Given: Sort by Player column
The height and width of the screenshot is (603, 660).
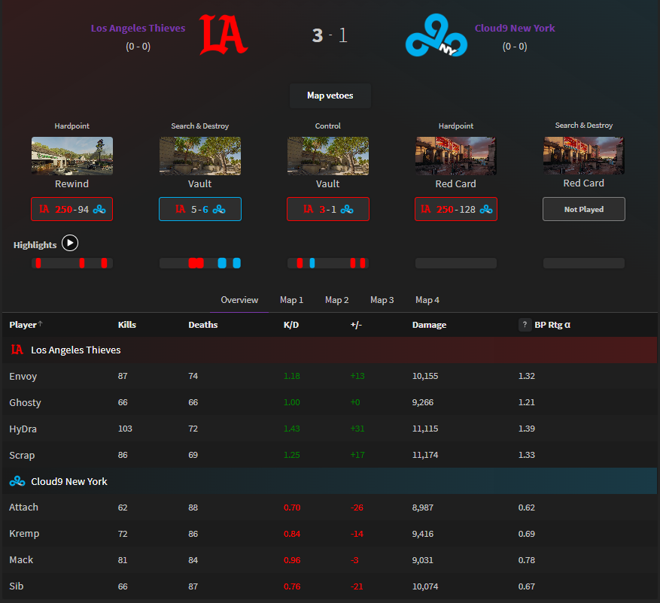Looking at the screenshot, I should [x=23, y=325].
